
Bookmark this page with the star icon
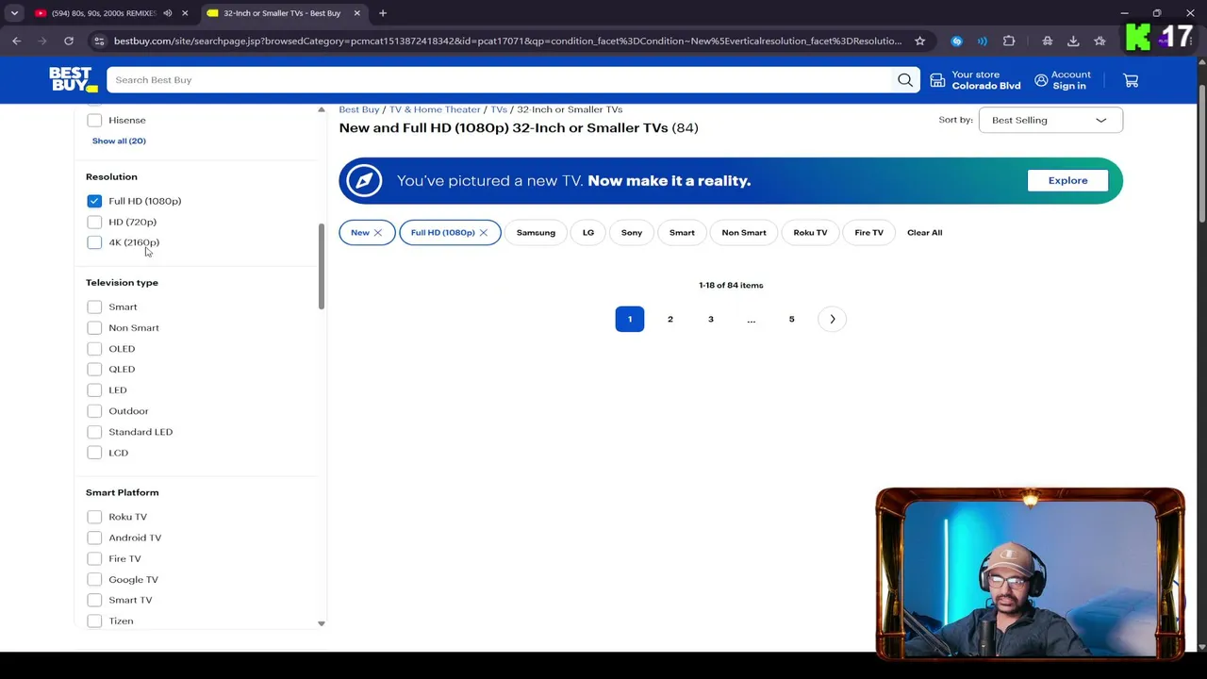(920, 41)
